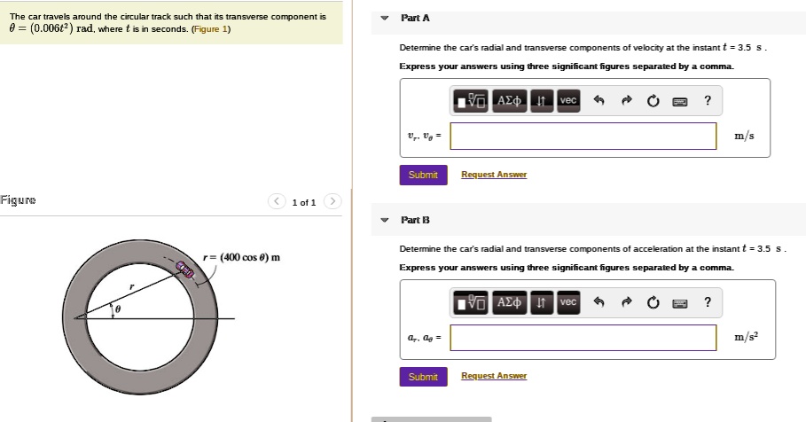
Task: Collapse the Part B section
Action: [x=384, y=220]
